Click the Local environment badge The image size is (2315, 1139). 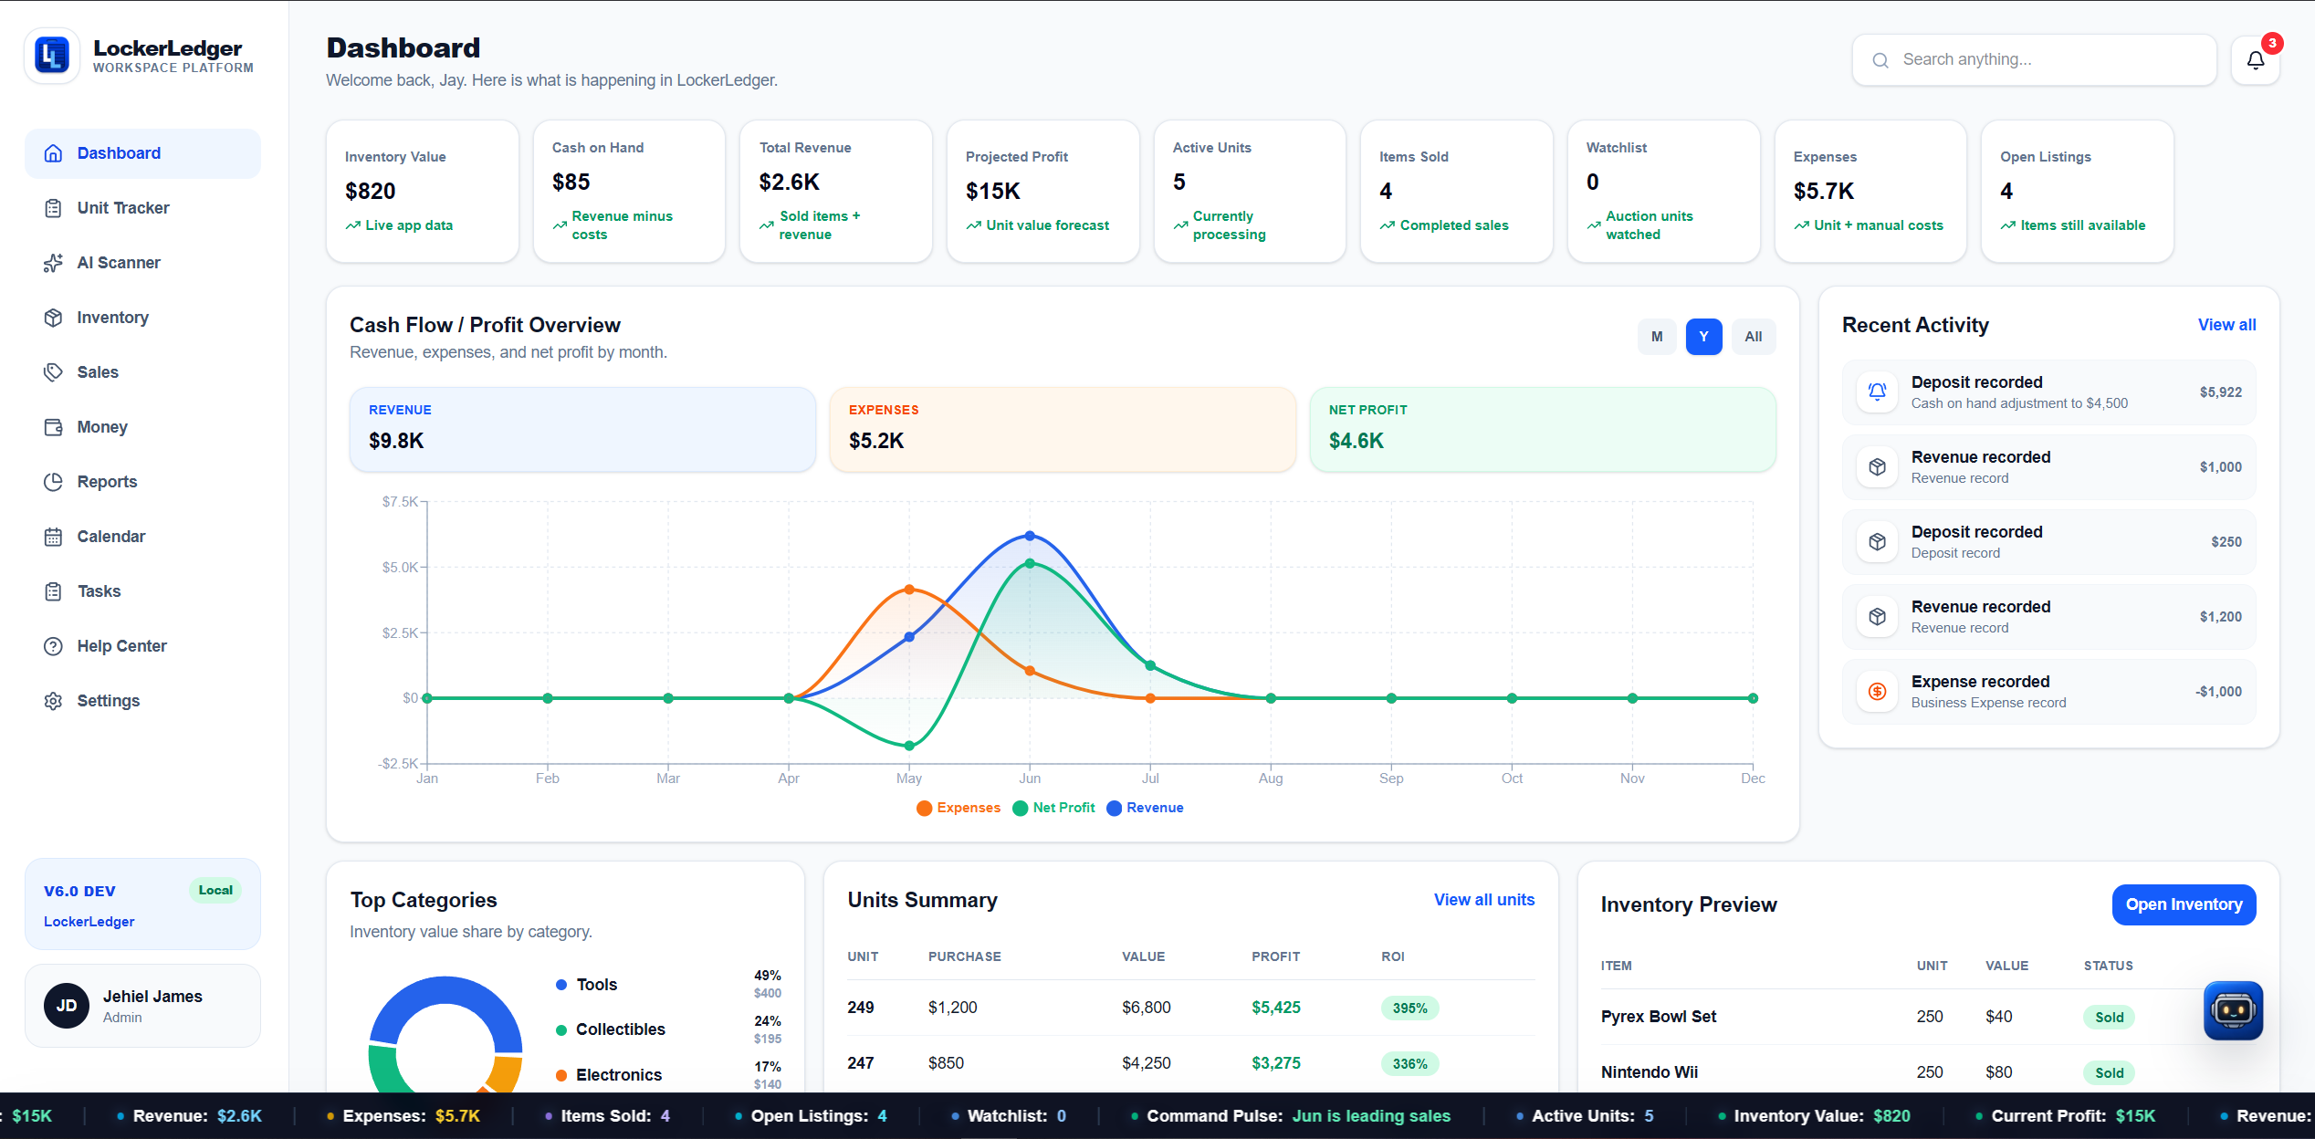215,890
